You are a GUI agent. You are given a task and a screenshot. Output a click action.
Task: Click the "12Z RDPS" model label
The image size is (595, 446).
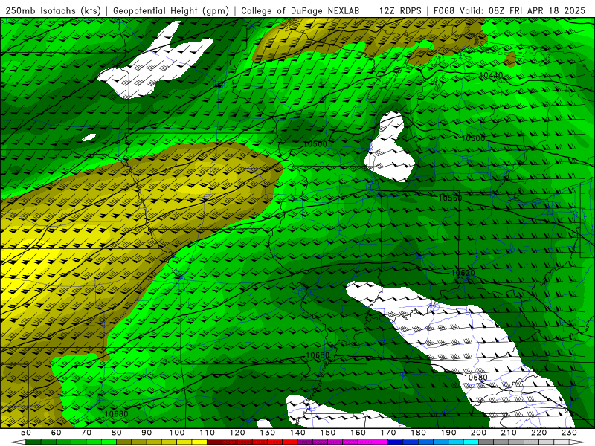coord(400,11)
